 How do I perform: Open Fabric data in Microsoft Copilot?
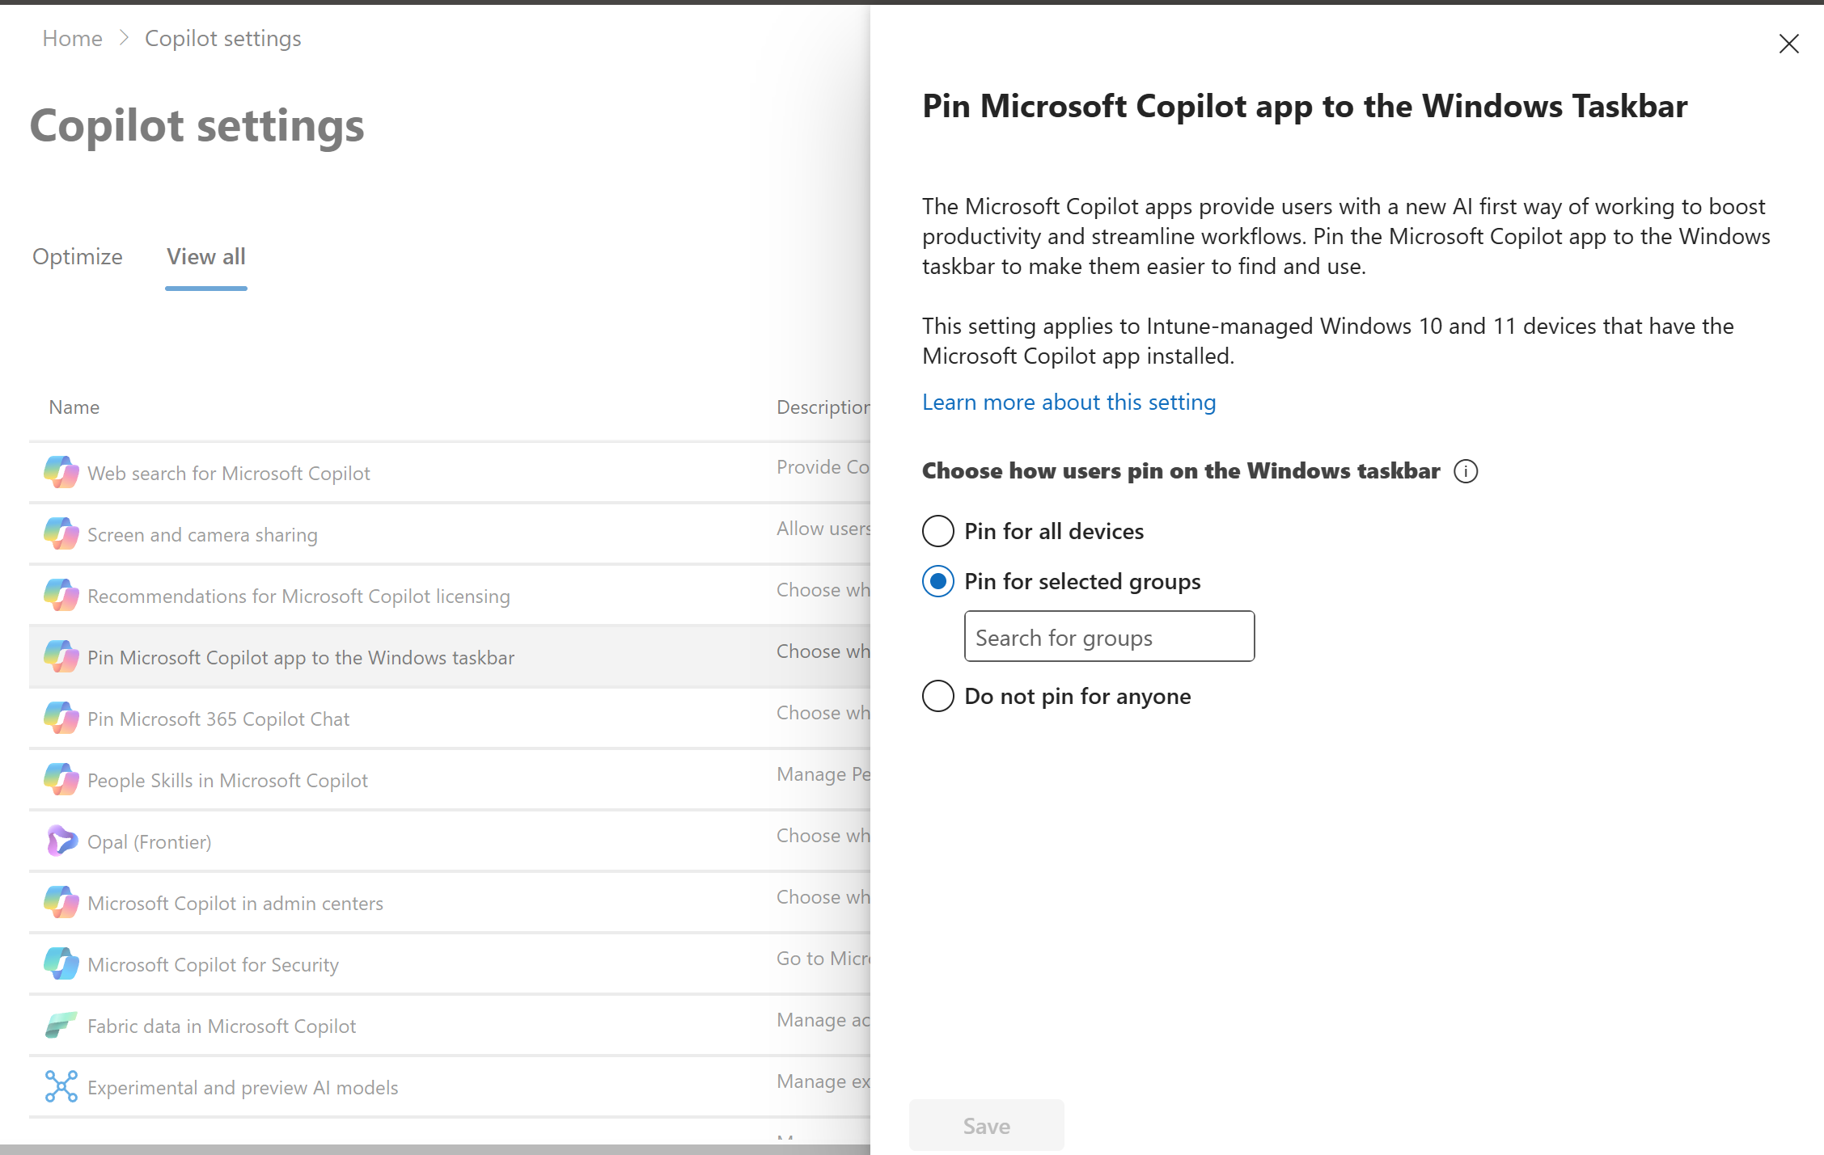coord(222,1026)
